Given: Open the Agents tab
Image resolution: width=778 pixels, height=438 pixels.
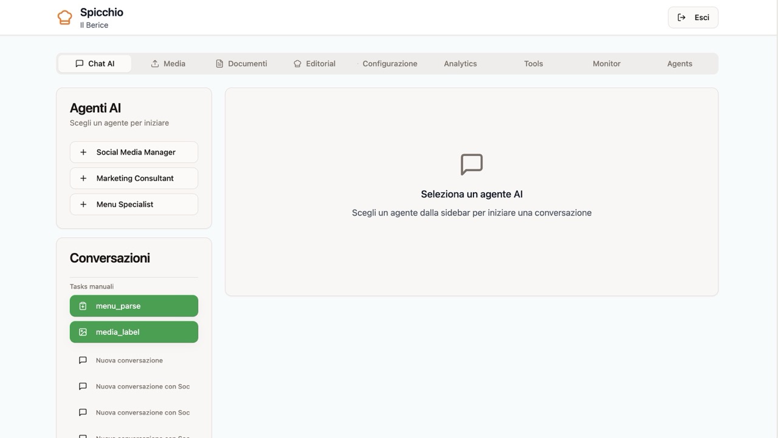Looking at the screenshot, I should click(x=679, y=64).
